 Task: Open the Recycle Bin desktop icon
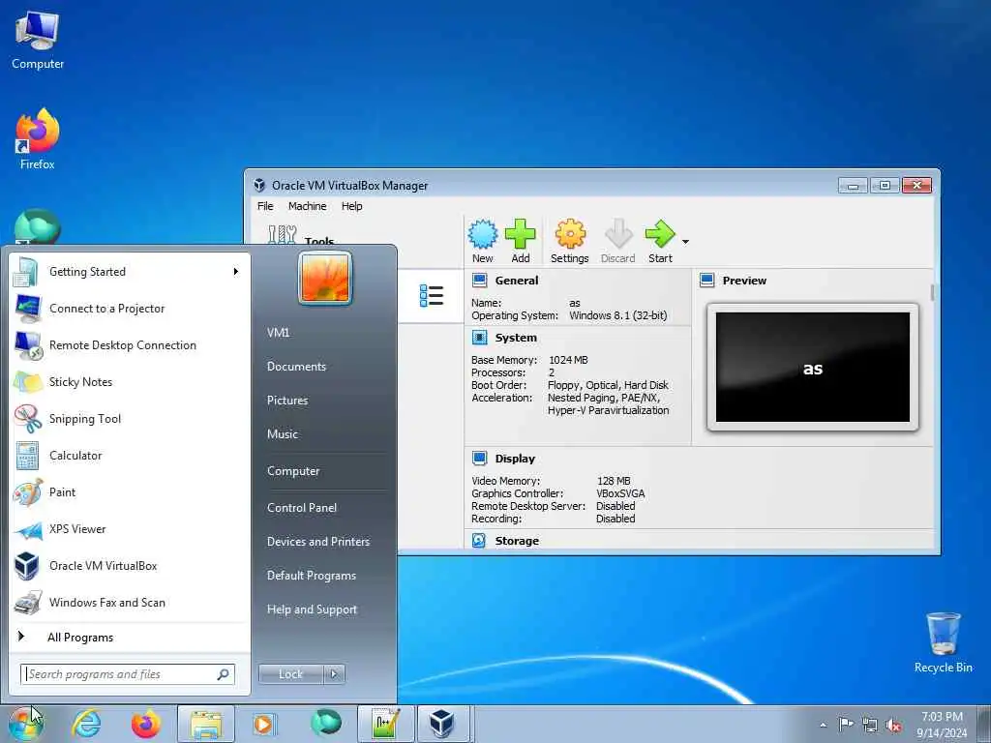tap(943, 643)
